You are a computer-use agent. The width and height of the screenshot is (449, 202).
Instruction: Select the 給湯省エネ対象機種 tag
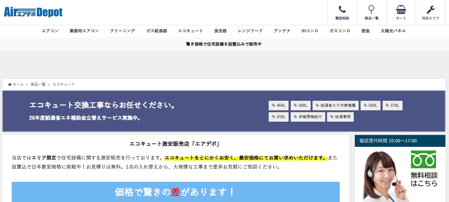point(335,105)
